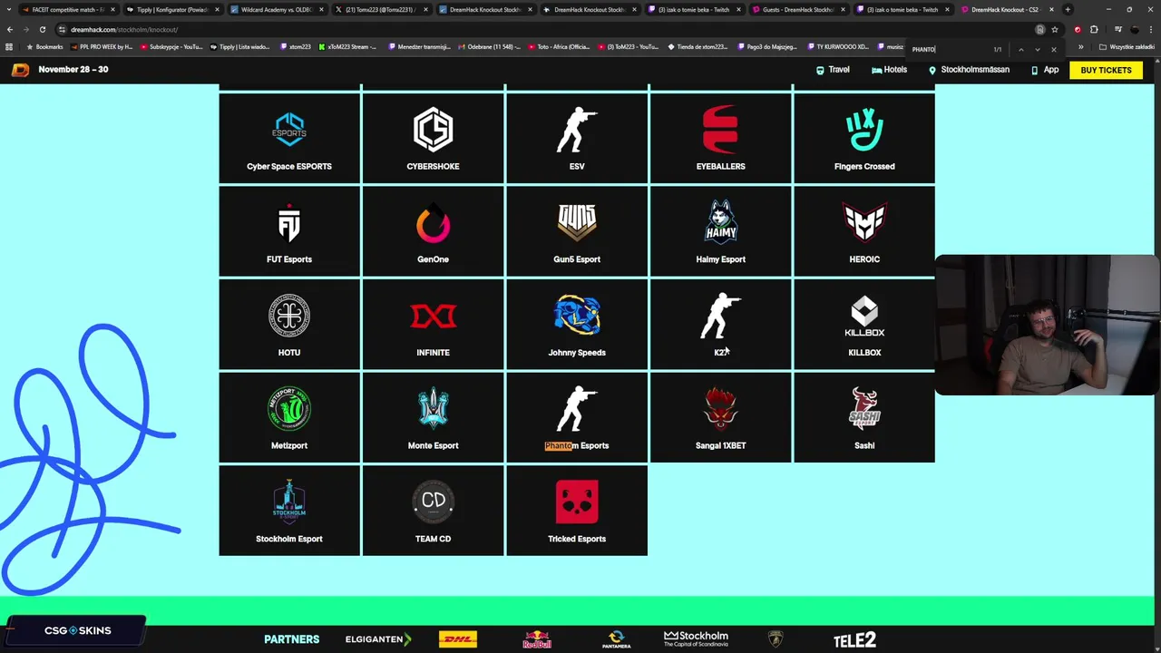Open the Fingers Crossed team logo
Screen dimensions: 1161x653
click(x=864, y=130)
